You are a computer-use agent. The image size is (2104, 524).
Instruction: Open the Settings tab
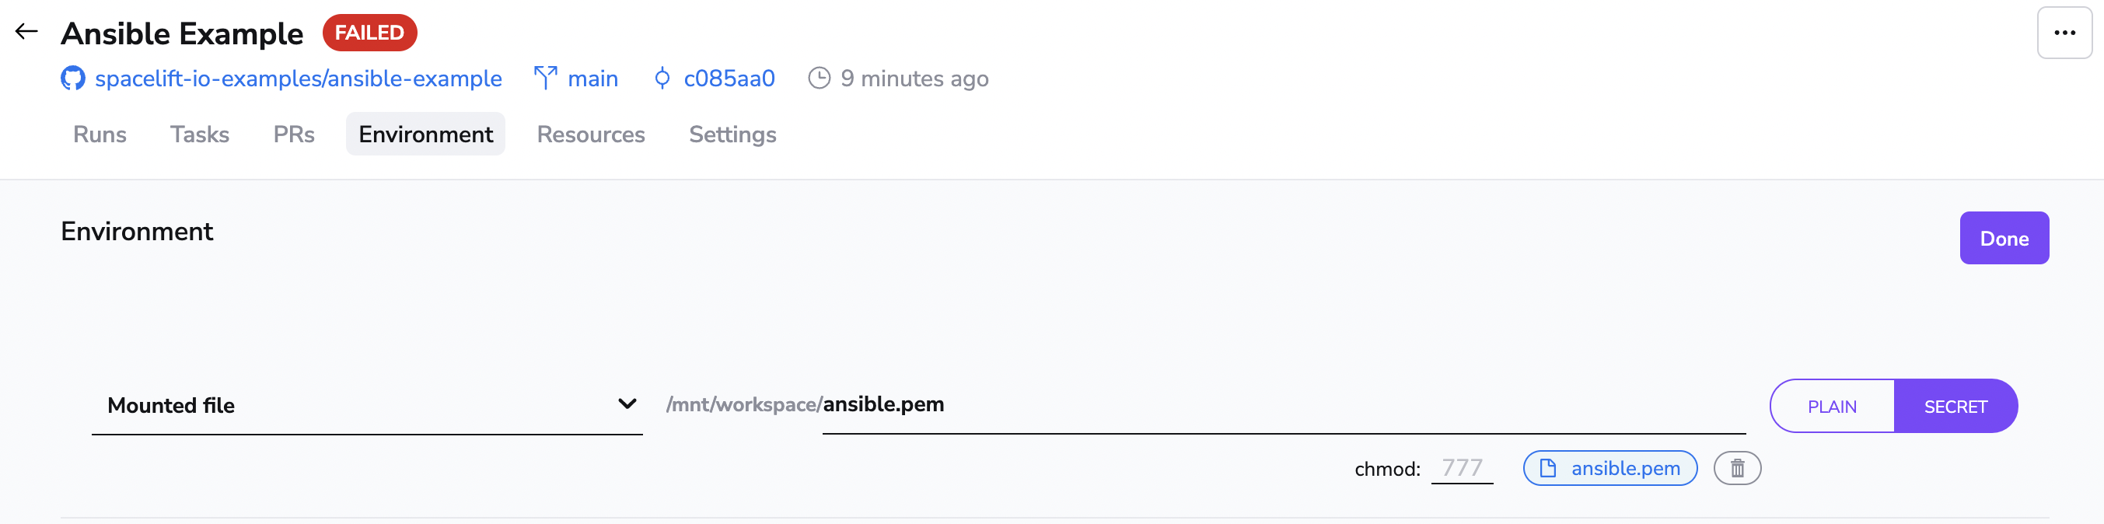[x=732, y=134]
